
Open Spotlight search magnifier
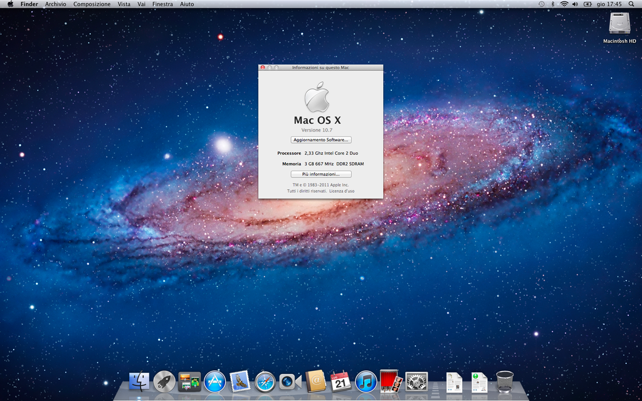(631, 4)
